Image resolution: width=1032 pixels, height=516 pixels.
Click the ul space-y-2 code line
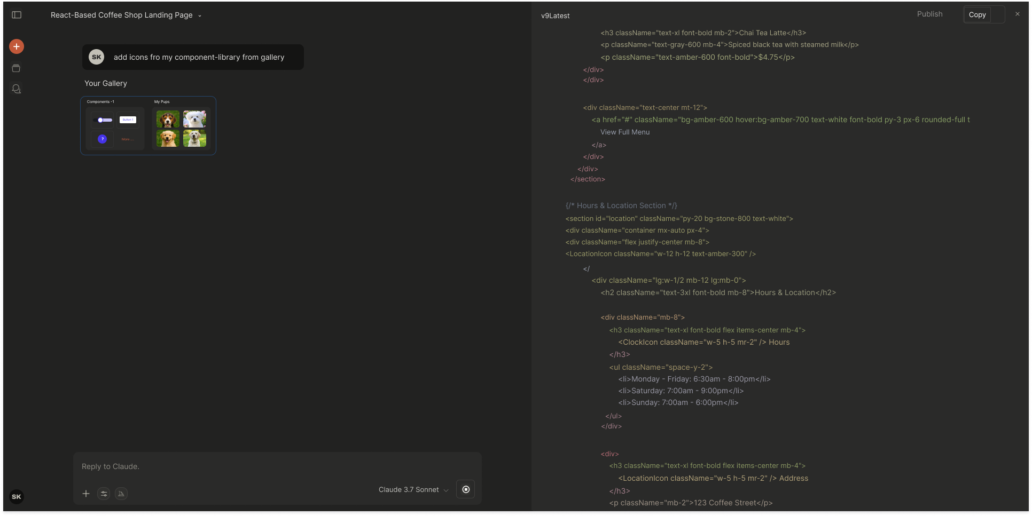661,367
